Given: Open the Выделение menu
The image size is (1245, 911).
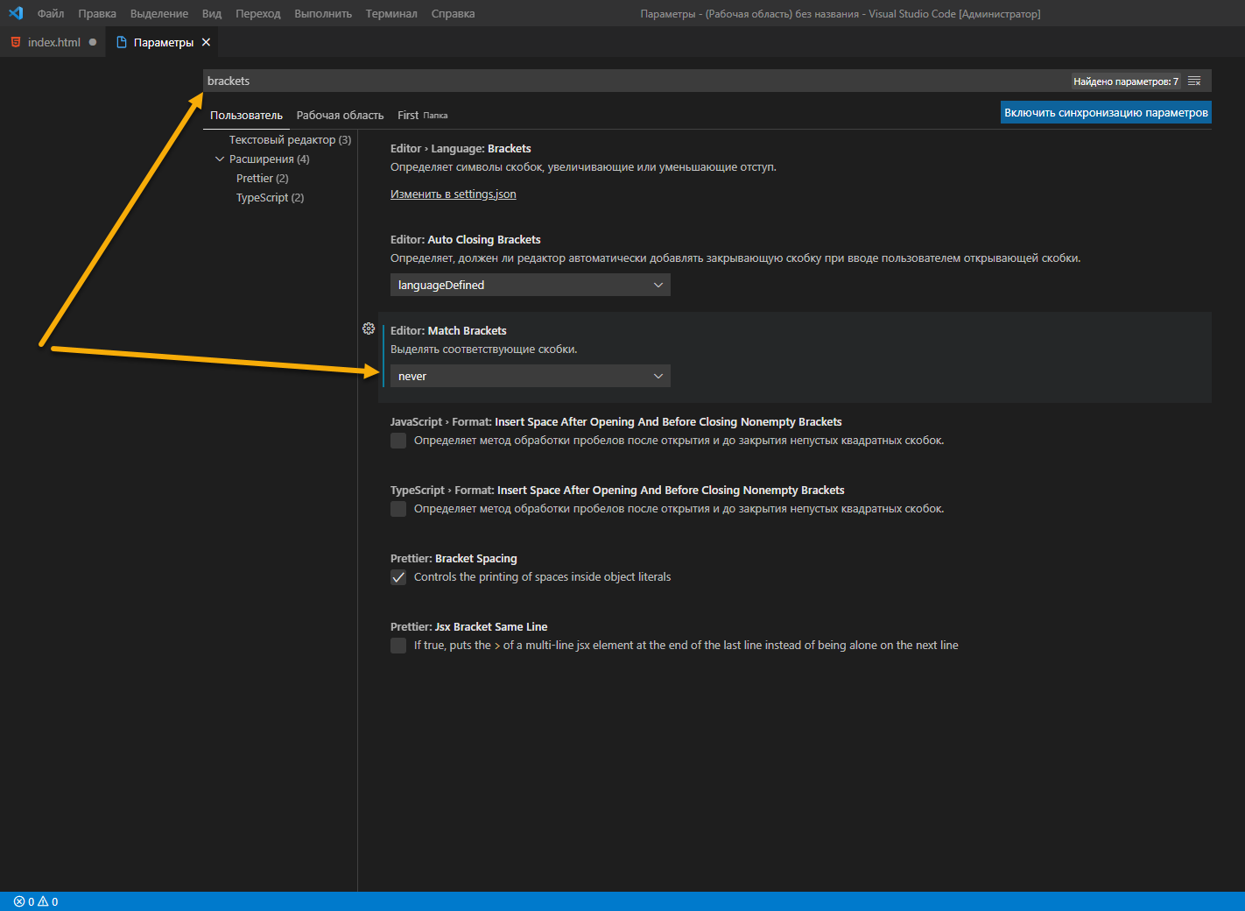Looking at the screenshot, I should click(159, 13).
